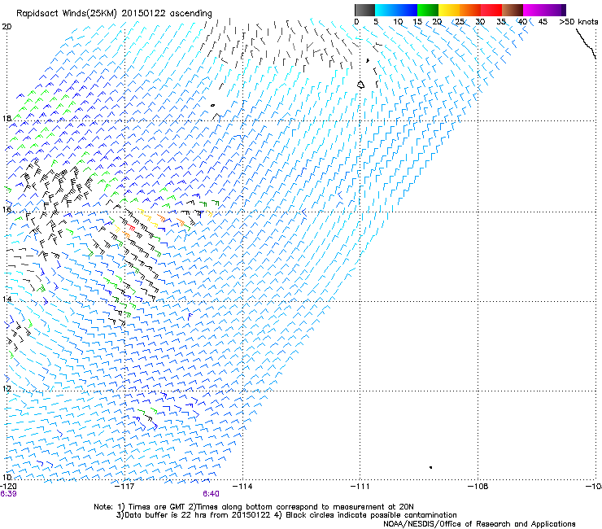Click the purple time stamp '6:40'
This screenshot has width=602, height=529.
coord(211,494)
